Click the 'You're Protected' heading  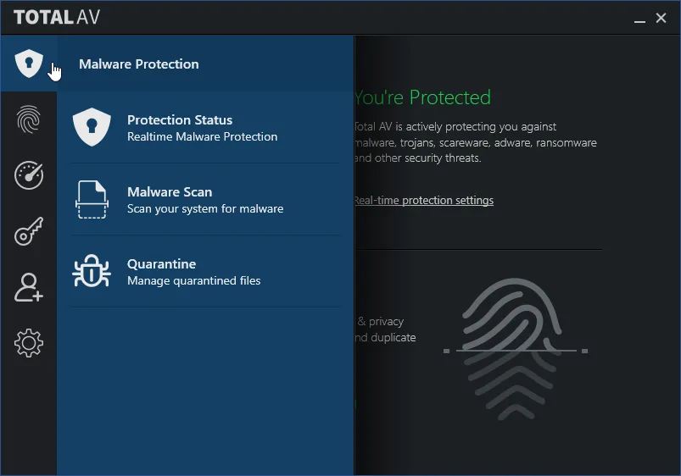(422, 97)
